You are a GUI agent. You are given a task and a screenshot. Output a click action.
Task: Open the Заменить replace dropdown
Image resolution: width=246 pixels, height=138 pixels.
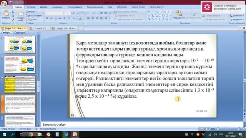pos(237,16)
